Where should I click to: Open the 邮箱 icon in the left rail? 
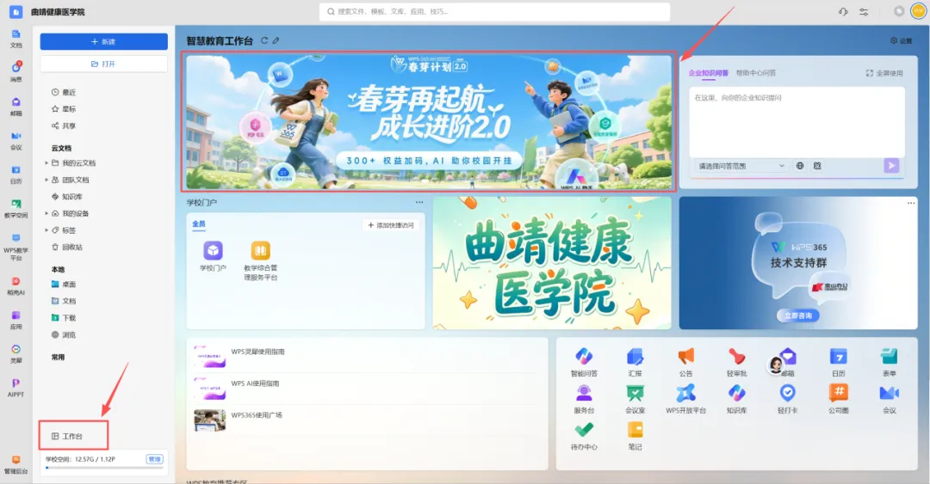tap(16, 106)
